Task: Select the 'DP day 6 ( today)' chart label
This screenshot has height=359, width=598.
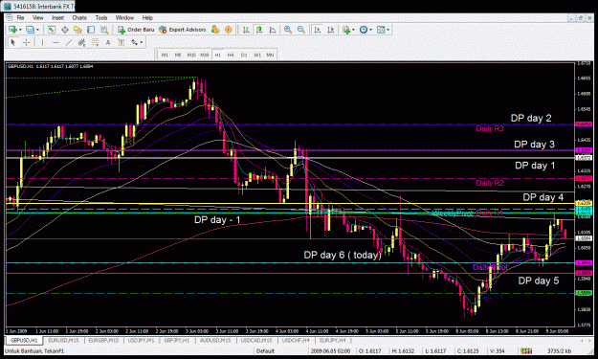Action: [343, 255]
